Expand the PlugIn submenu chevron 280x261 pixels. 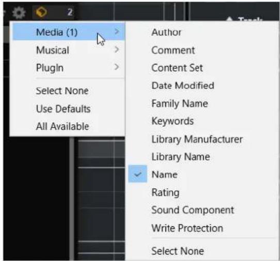click(117, 67)
